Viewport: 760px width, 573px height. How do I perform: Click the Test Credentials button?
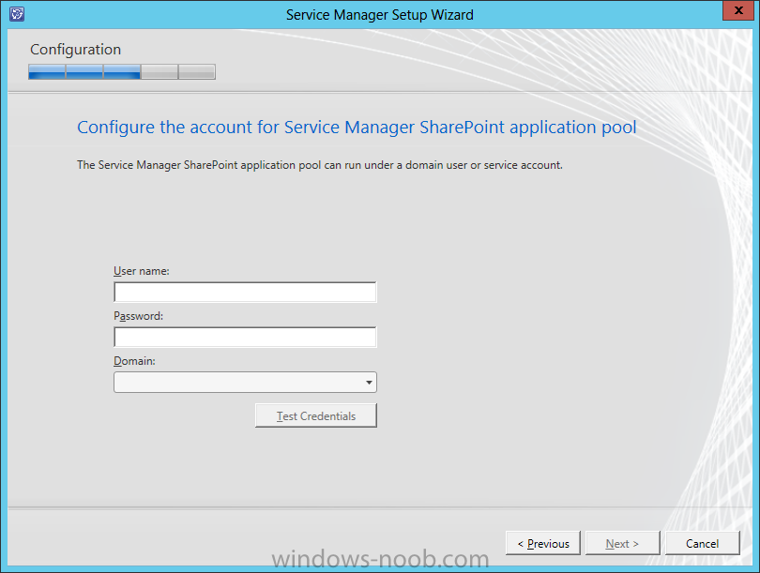point(316,415)
